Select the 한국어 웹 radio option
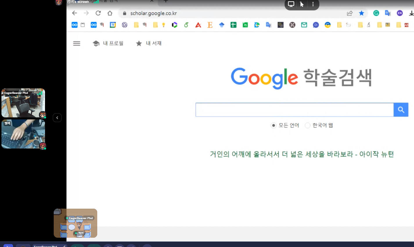414x247 pixels. (307, 125)
